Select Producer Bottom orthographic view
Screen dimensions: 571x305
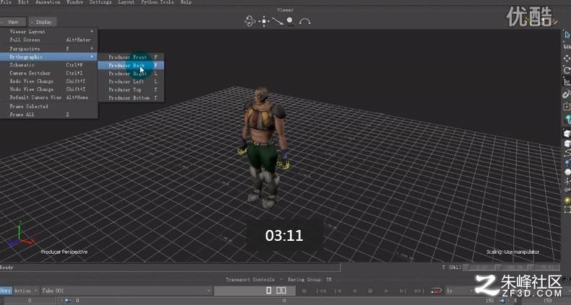click(x=131, y=98)
